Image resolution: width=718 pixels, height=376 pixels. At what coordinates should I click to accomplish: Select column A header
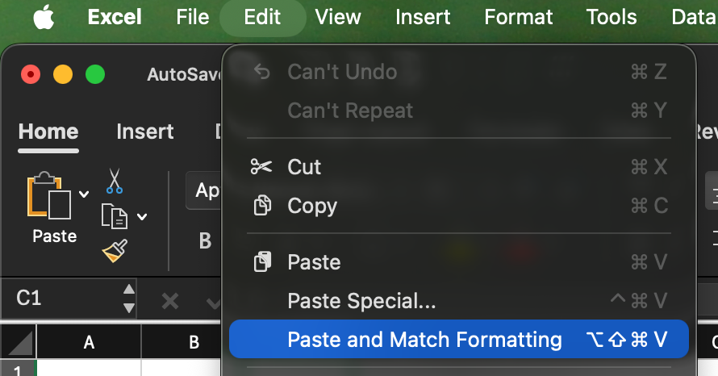[89, 342]
